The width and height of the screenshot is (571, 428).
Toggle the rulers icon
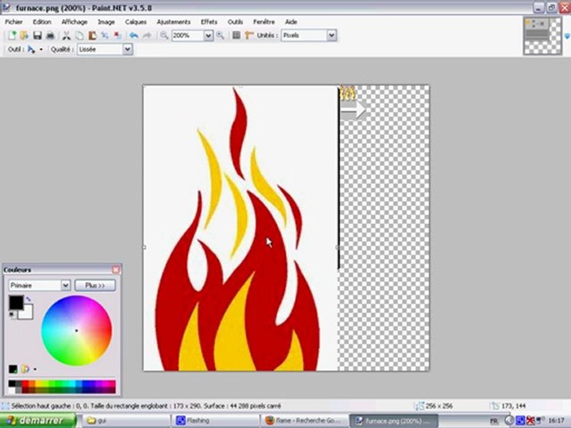[249, 35]
